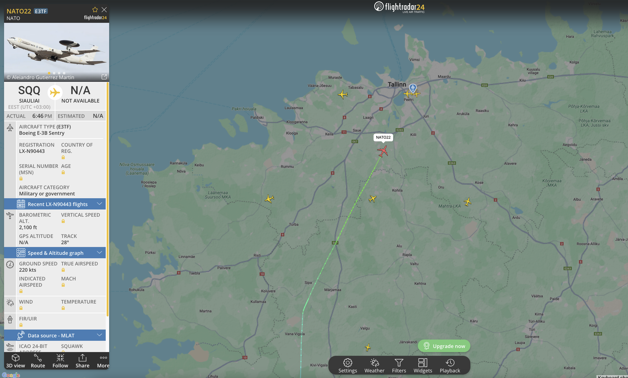Screen dimensions: 628x378
Task: Expand Speed & Altitude graph section
Action: (x=55, y=253)
